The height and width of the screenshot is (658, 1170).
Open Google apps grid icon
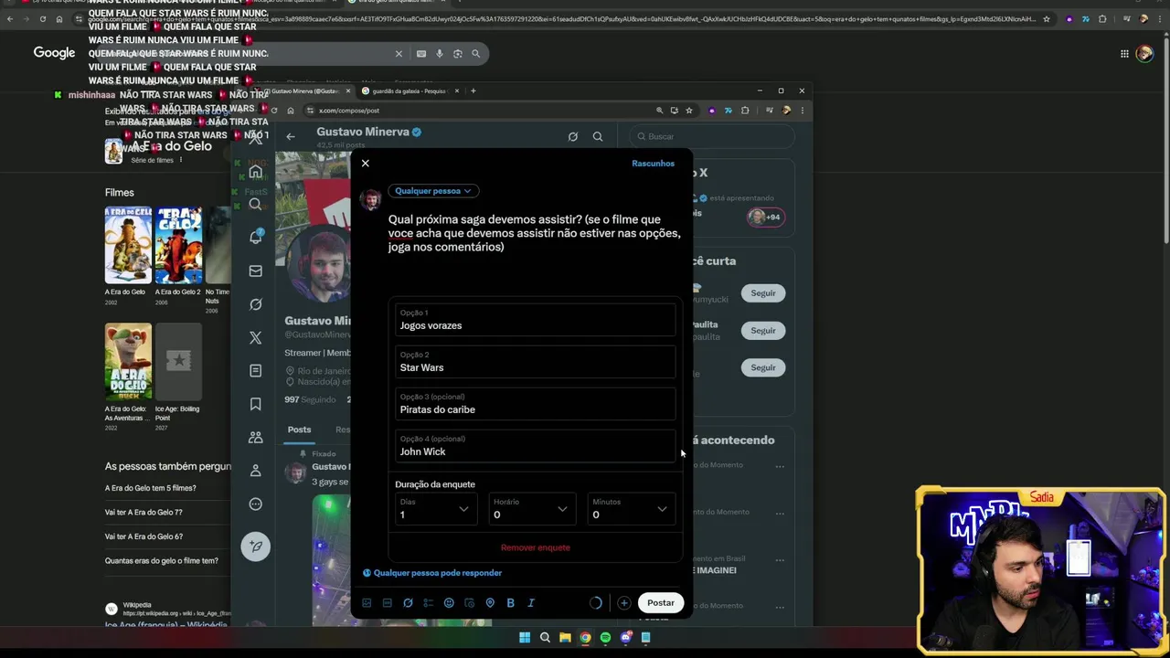1124,54
